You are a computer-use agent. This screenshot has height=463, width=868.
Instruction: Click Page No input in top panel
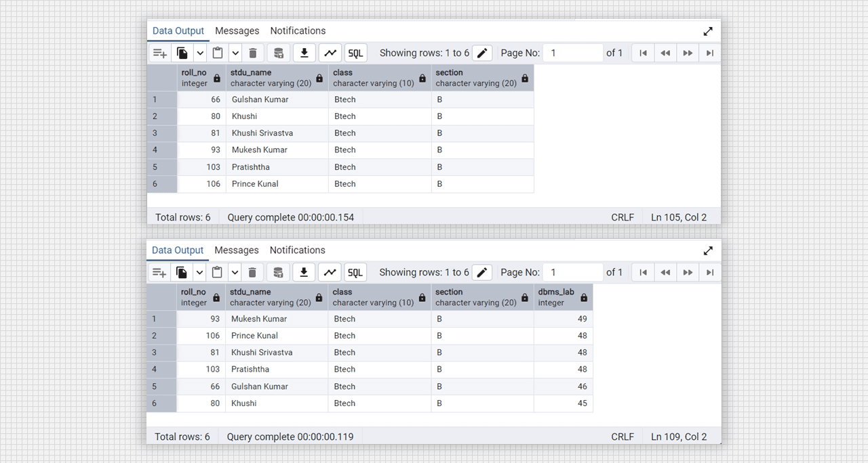(x=573, y=53)
